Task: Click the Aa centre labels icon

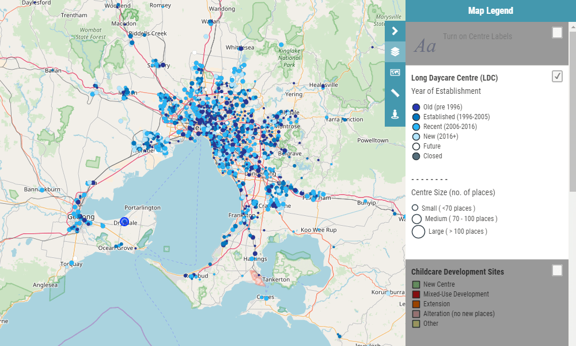Action: pyautogui.click(x=425, y=46)
